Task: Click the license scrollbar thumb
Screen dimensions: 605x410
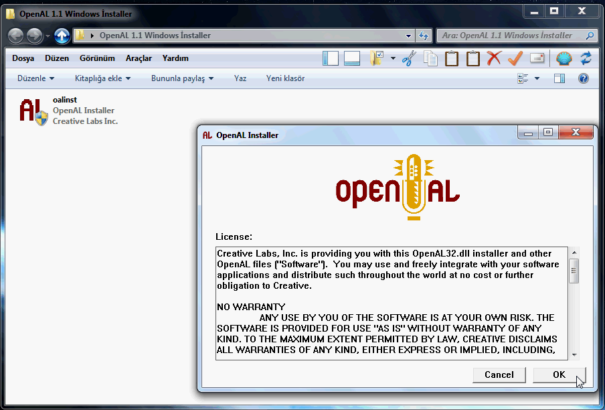Action: (574, 270)
